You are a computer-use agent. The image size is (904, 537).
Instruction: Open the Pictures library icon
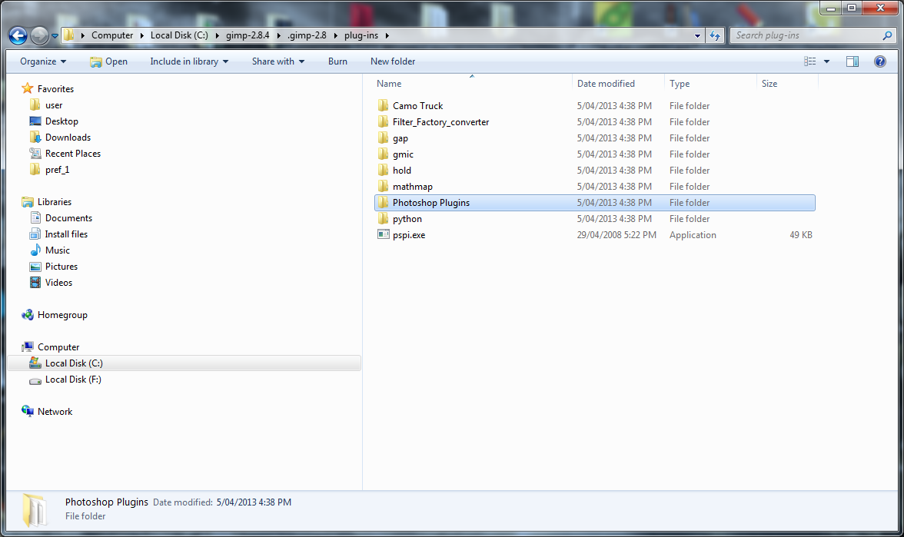coord(35,266)
